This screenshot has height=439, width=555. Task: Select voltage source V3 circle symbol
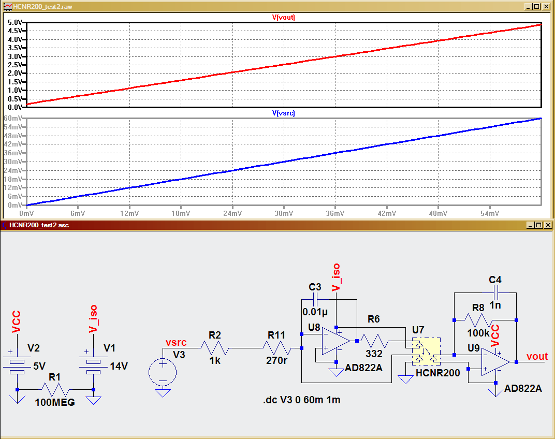coord(163,372)
